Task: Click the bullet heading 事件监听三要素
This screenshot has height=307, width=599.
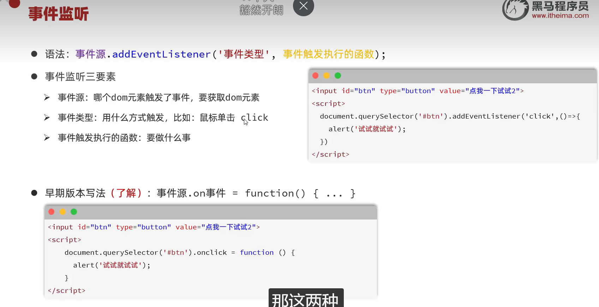Action: (80, 77)
